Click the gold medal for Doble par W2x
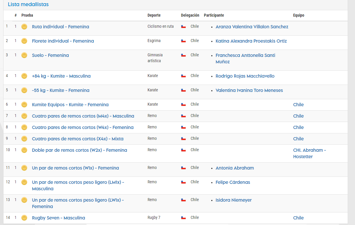The image size is (355, 225). coord(24,150)
